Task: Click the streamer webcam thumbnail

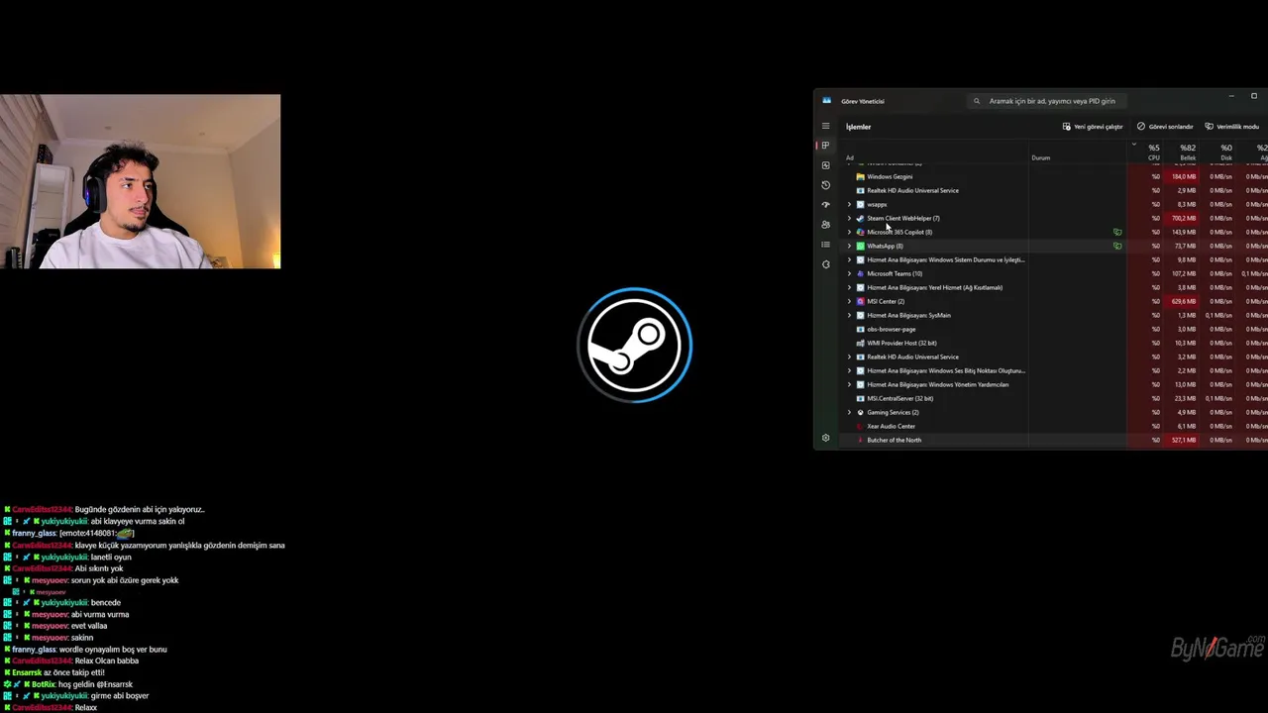Action: tap(140, 181)
